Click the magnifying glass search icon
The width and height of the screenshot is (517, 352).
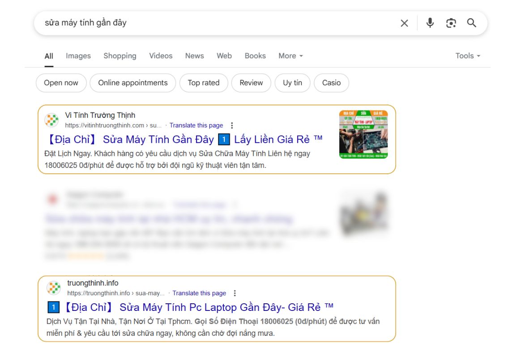pos(471,23)
